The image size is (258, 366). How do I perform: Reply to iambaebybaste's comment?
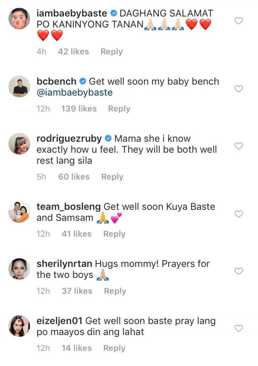pos(111,52)
